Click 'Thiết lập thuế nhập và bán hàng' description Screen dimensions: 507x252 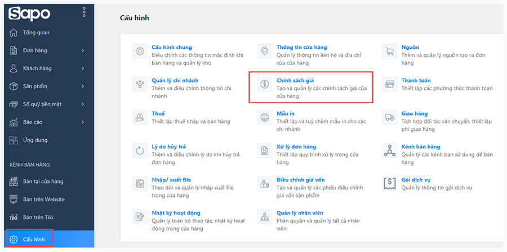click(x=191, y=121)
